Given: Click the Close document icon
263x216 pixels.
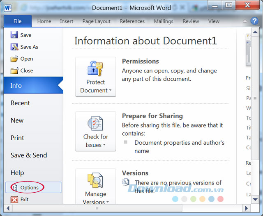Looking at the screenshot, I should [x=14, y=71].
